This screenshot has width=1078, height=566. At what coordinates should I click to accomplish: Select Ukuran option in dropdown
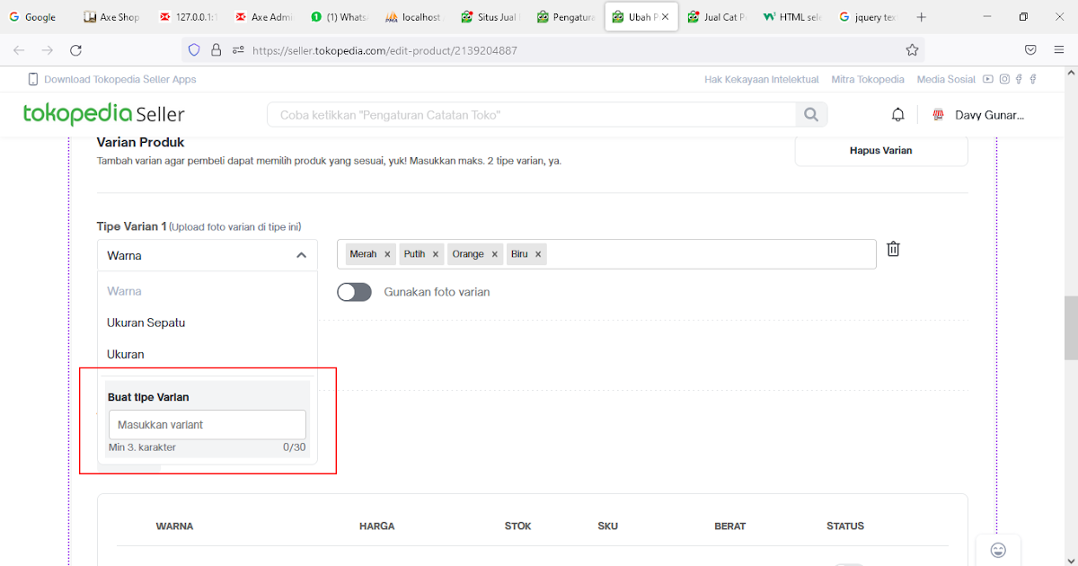tap(207, 354)
